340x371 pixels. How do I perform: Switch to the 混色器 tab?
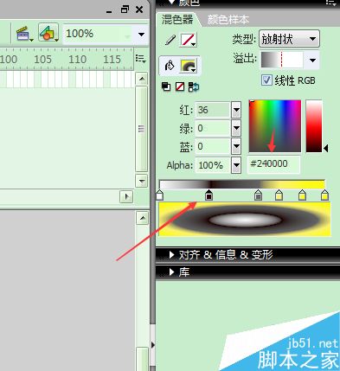pos(177,19)
